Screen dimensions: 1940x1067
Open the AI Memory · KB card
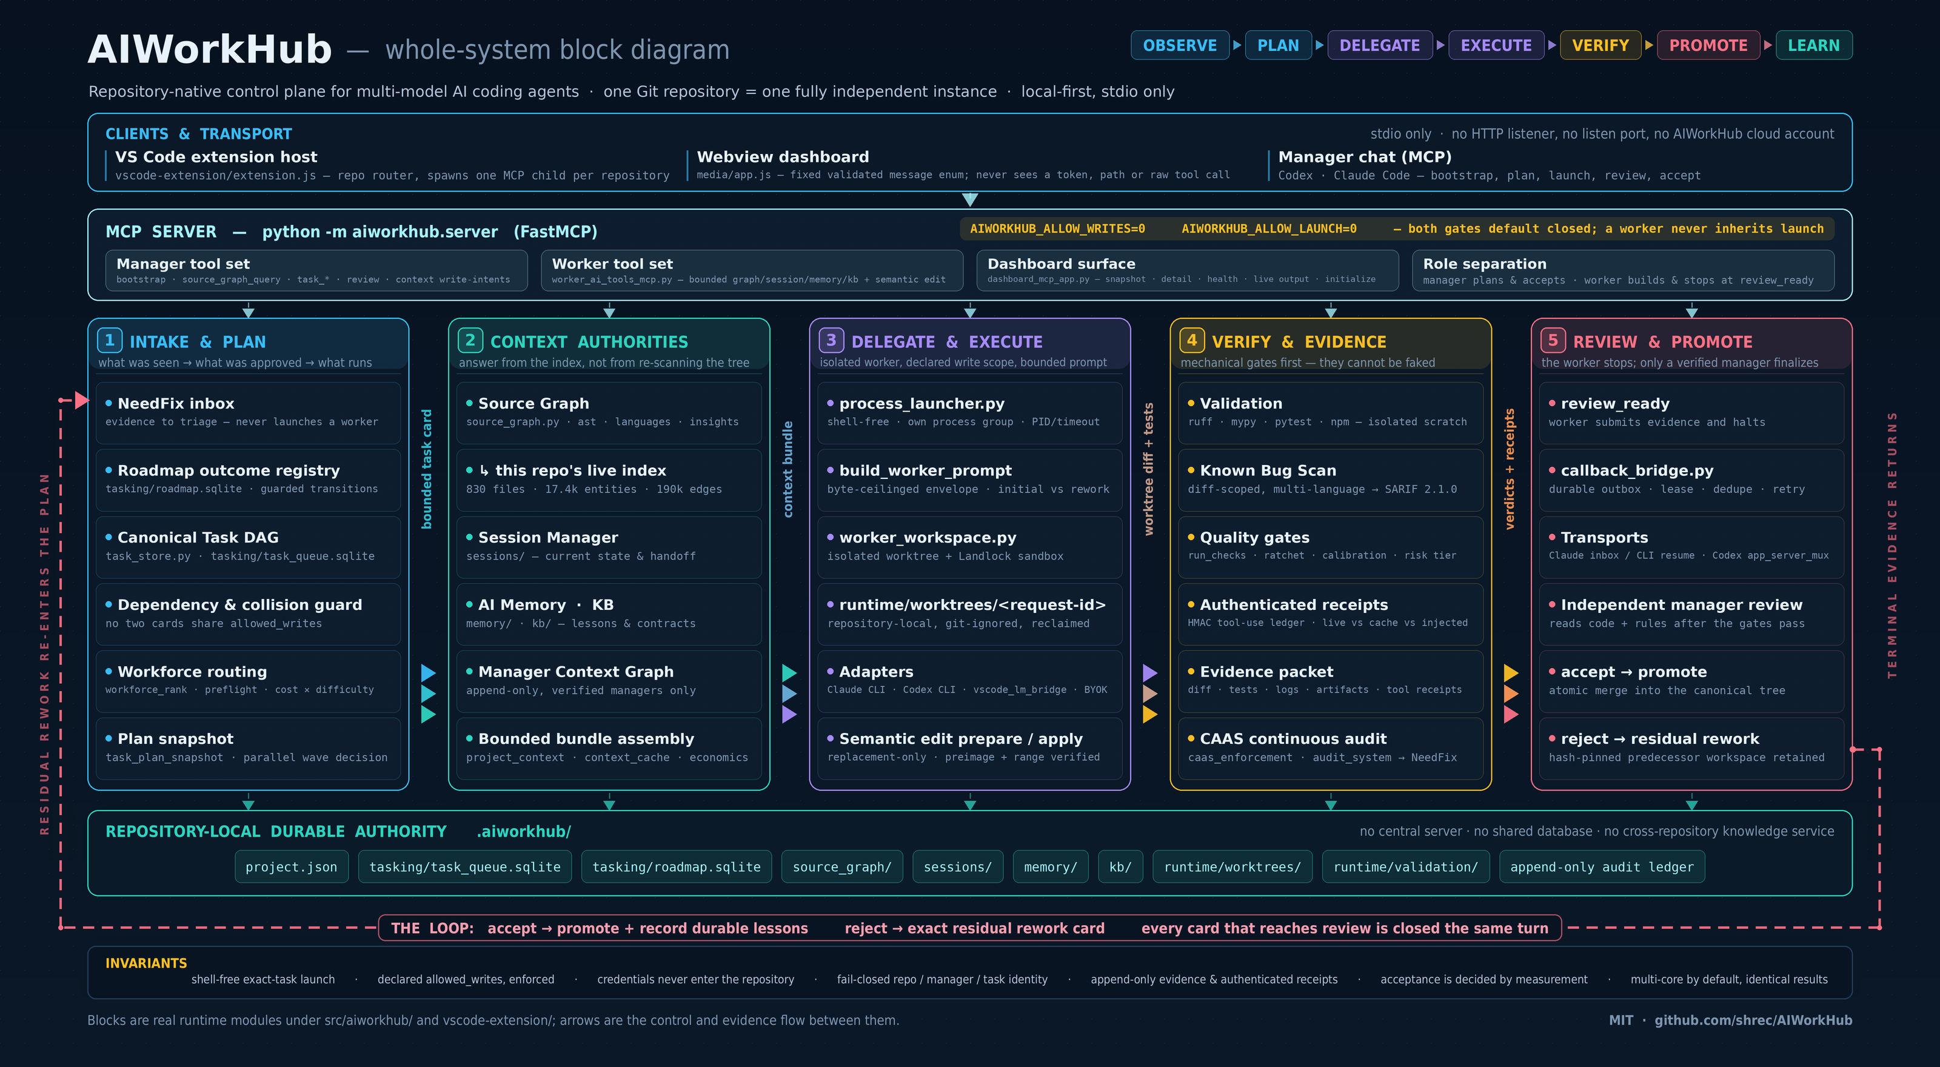click(x=609, y=614)
